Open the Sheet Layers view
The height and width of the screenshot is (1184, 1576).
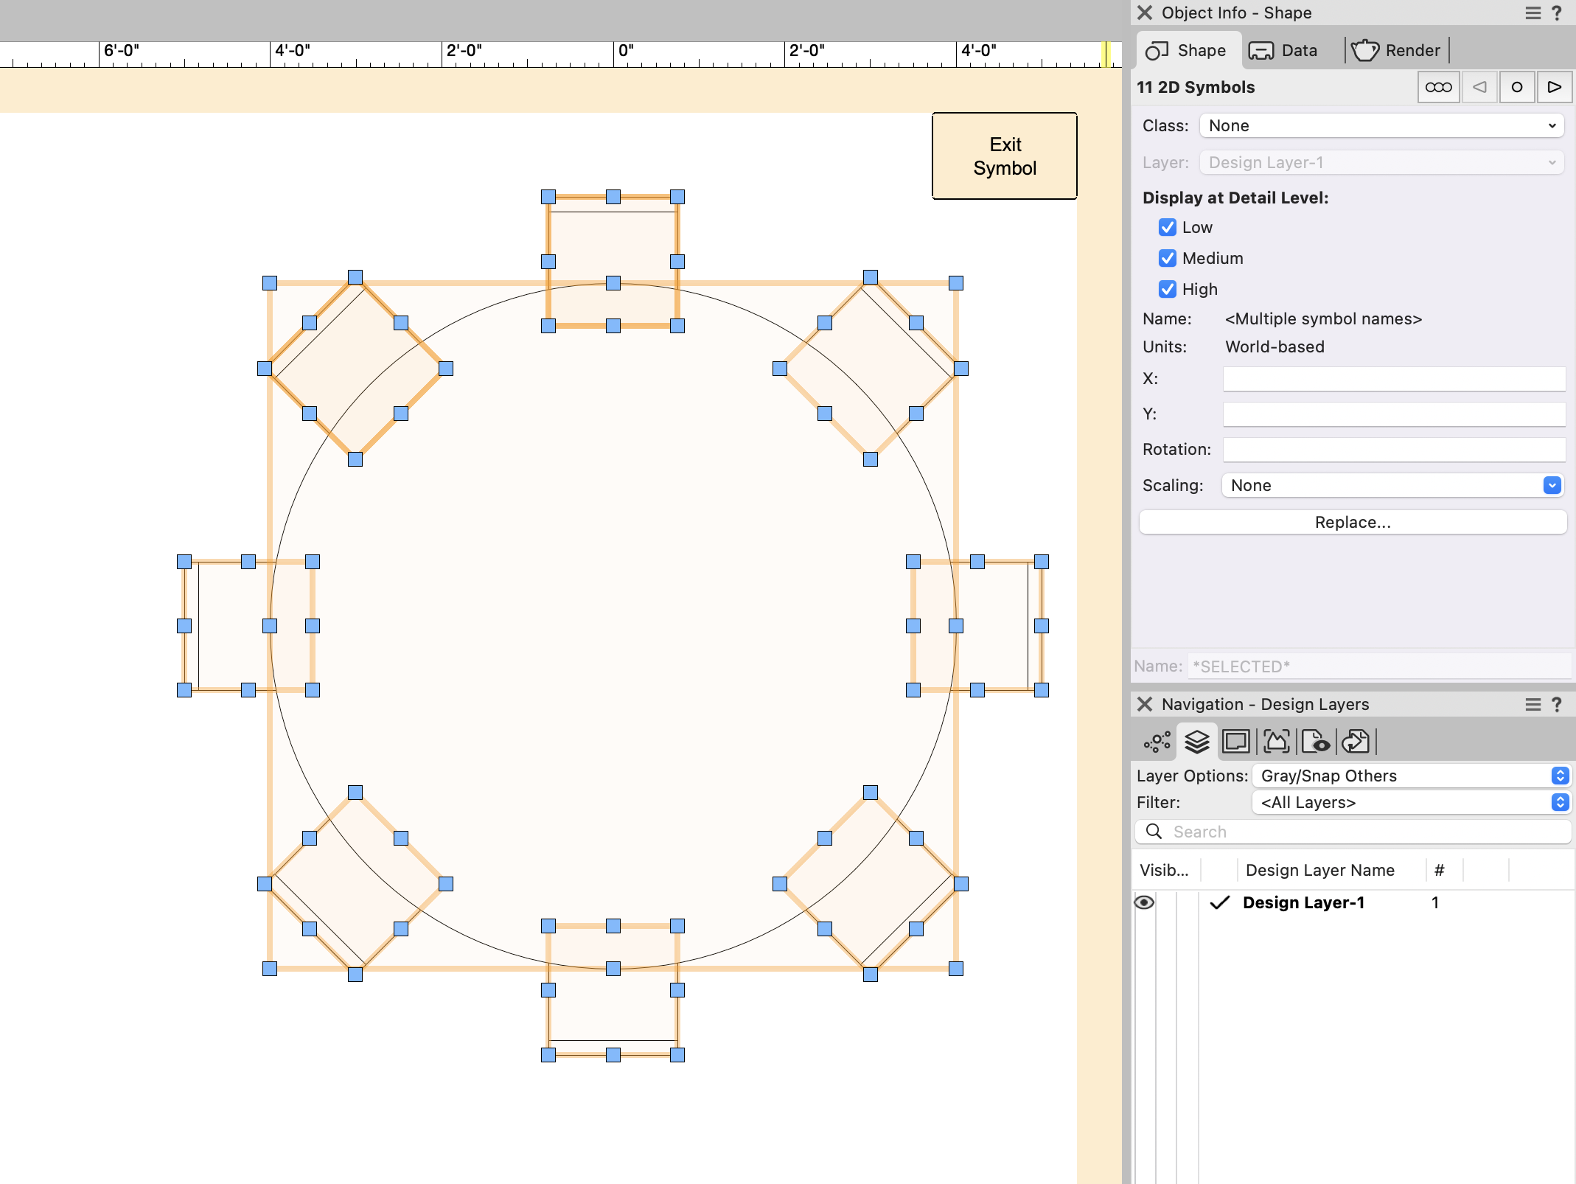click(x=1236, y=742)
